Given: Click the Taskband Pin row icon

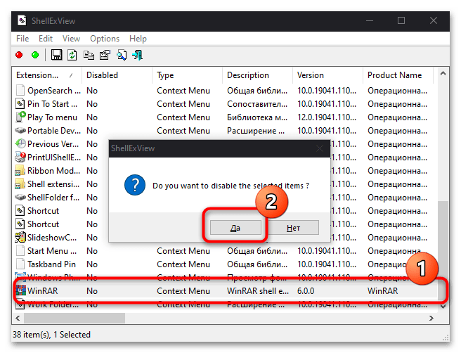Looking at the screenshot, I should coord(20,264).
